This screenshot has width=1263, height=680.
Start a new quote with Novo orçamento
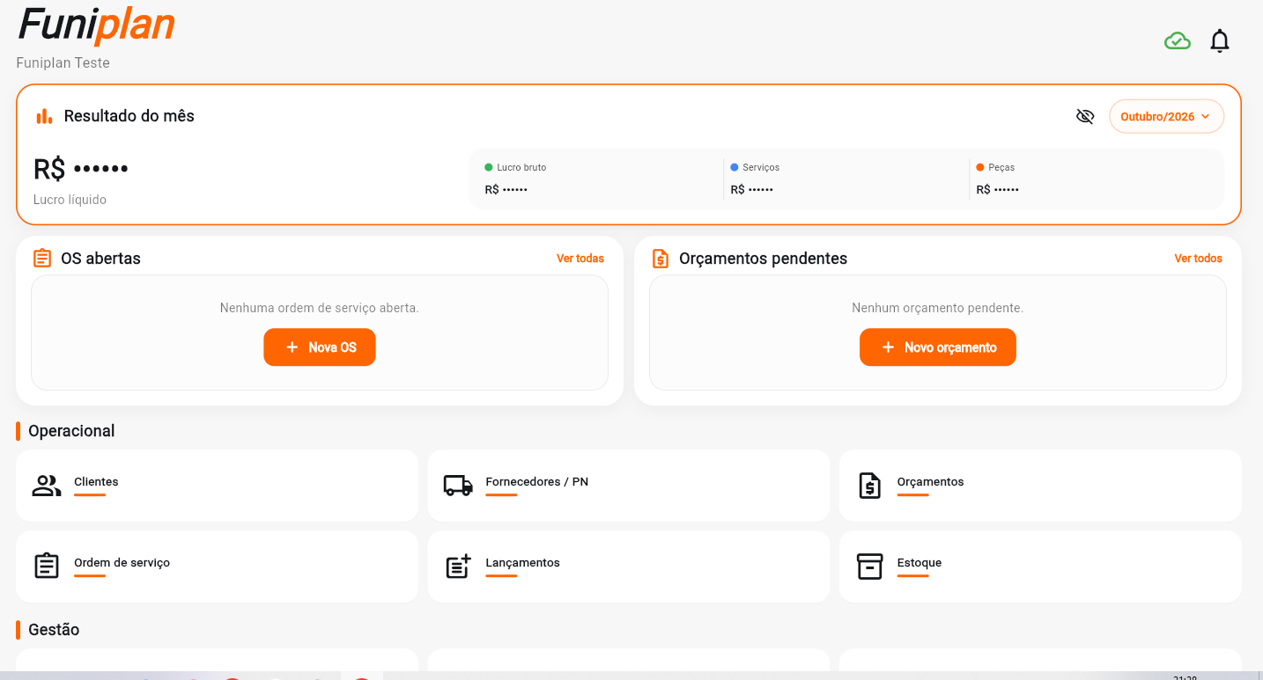(938, 347)
